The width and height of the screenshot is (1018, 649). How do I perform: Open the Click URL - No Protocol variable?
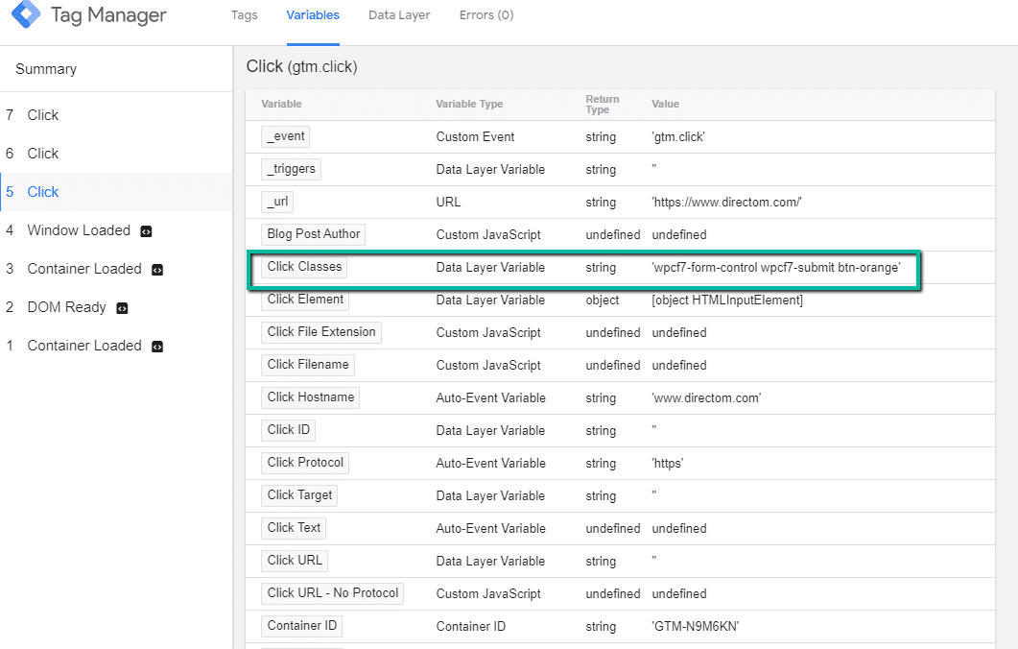tap(332, 592)
